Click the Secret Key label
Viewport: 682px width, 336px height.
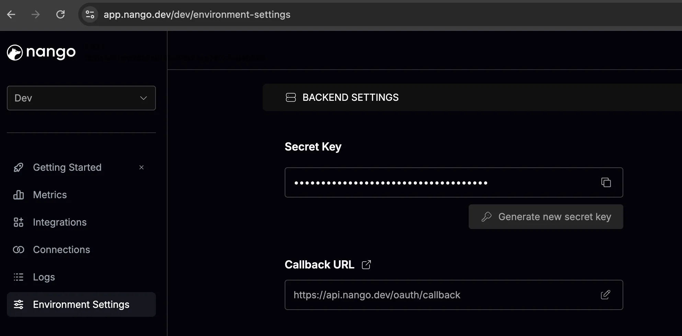pyautogui.click(x=313, y=147)
